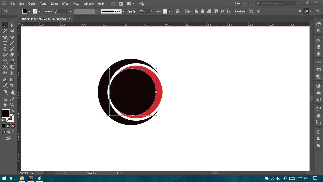Viewport: 323px width, 182px height.
Task: Enable Draw Normal mode
Action: 4,132
